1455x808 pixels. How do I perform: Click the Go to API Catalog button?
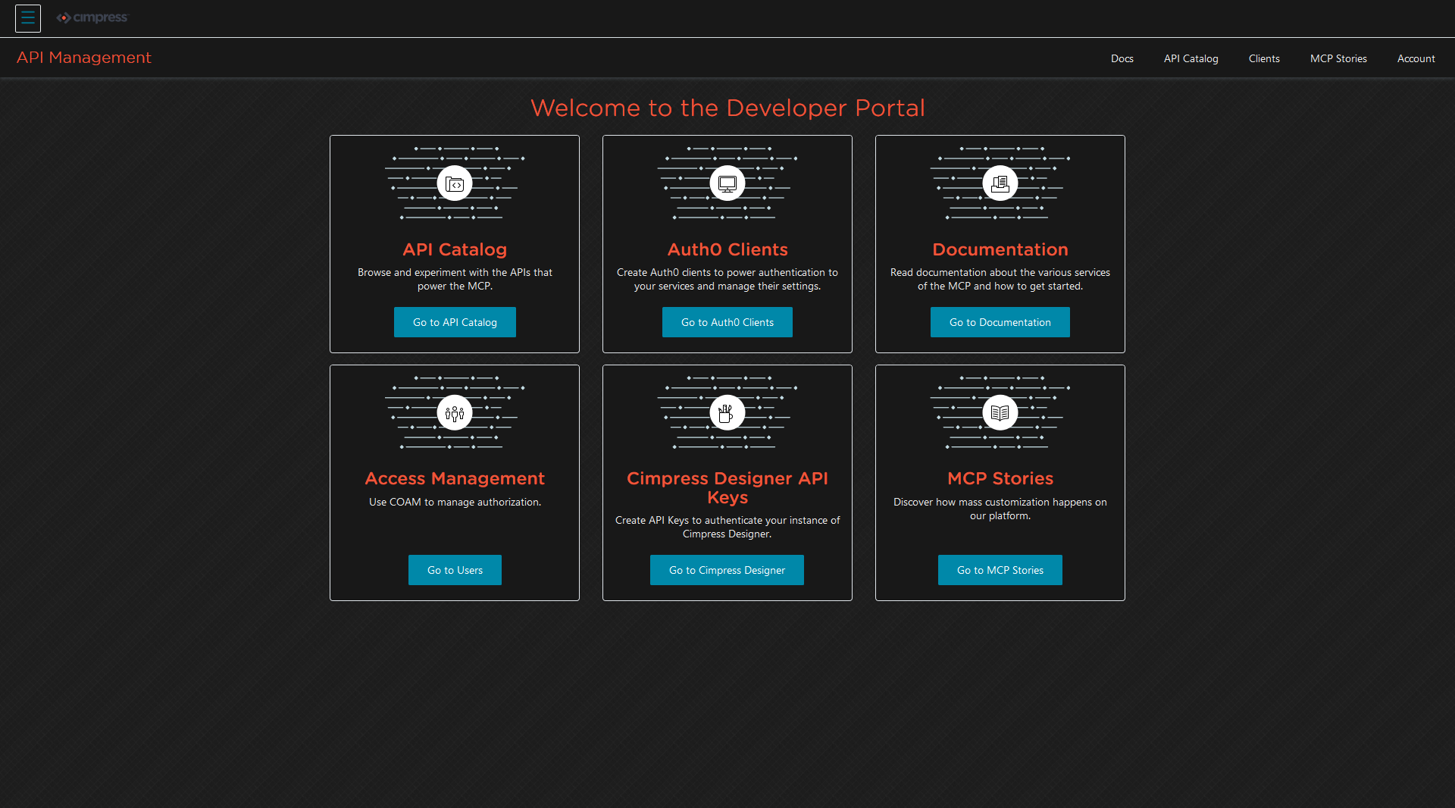455,322
